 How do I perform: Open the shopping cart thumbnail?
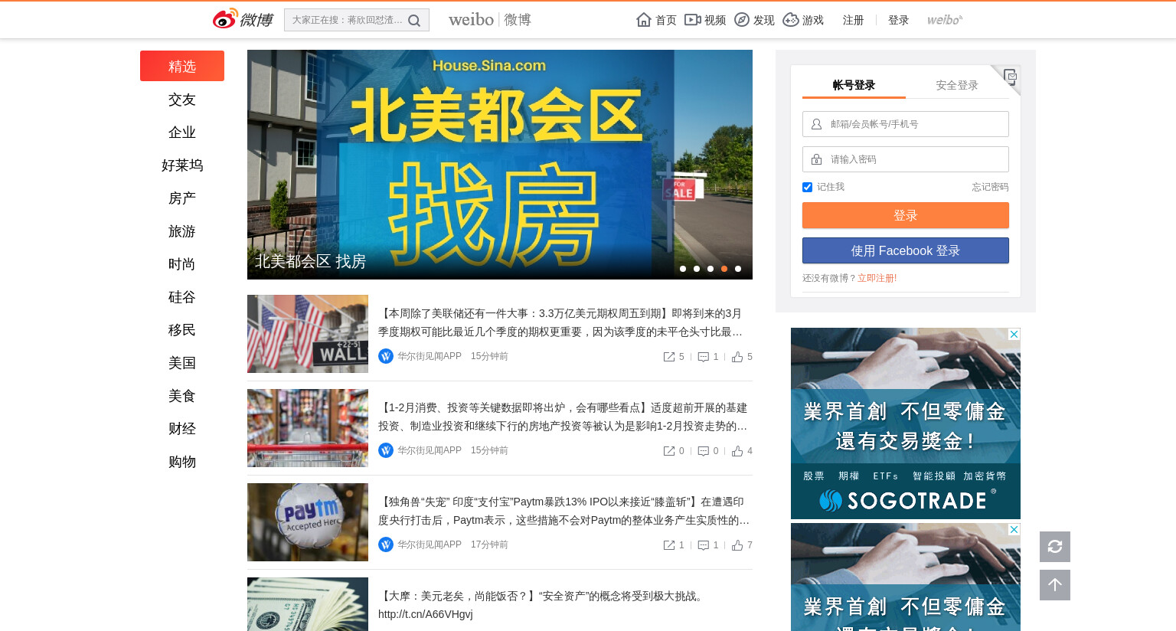[x=308, y=428]
